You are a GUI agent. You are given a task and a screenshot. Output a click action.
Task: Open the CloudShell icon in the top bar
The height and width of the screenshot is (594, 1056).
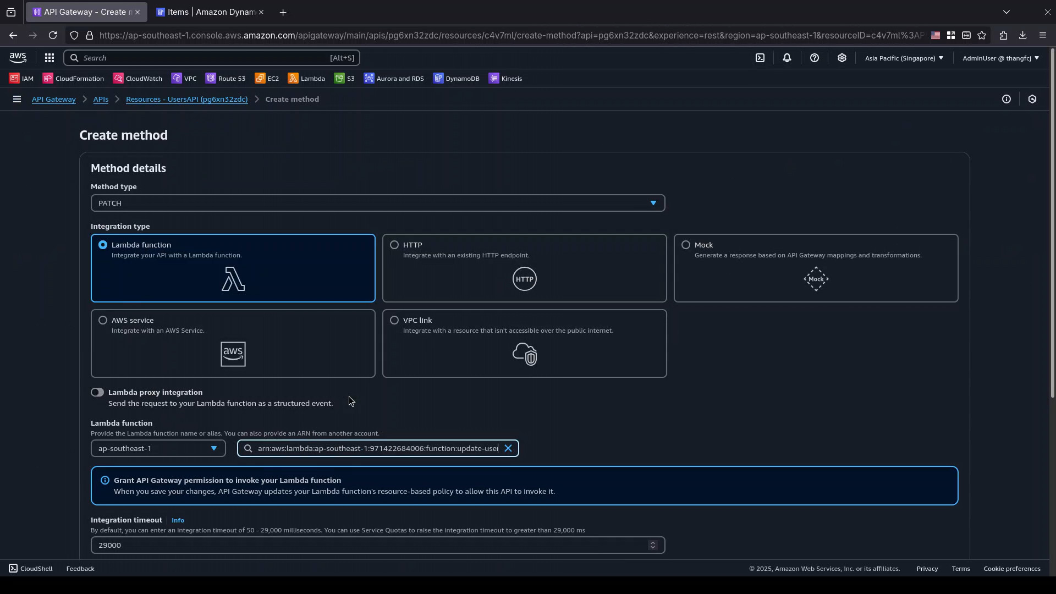(x=760, y=58)
